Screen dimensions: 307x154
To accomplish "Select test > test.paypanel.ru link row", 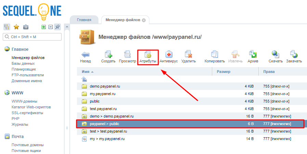I will point(192,132).
